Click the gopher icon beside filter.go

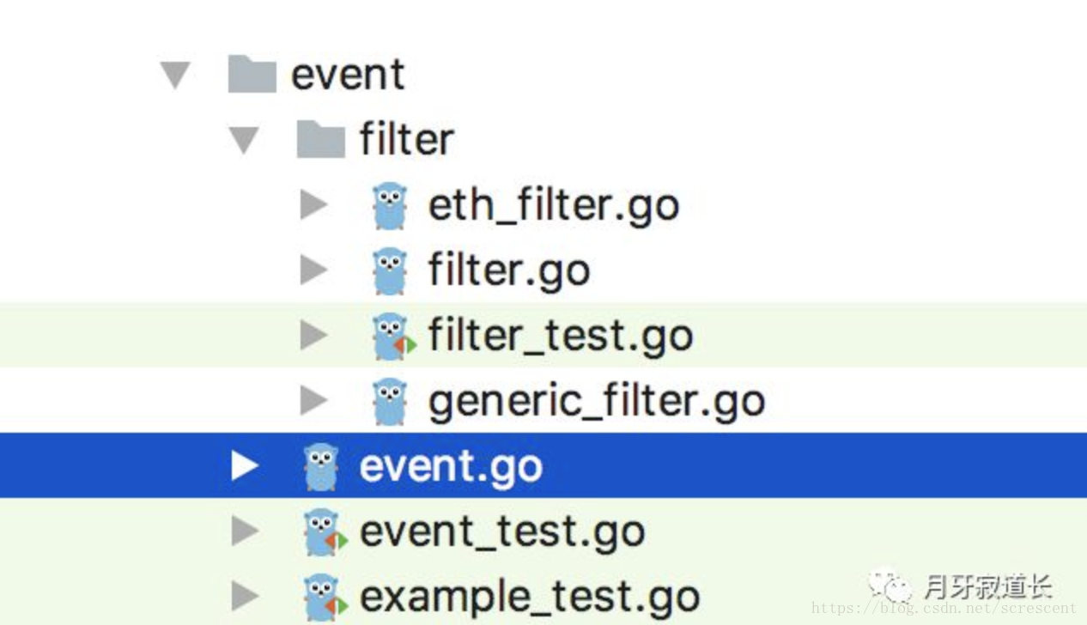coord(390,271)
